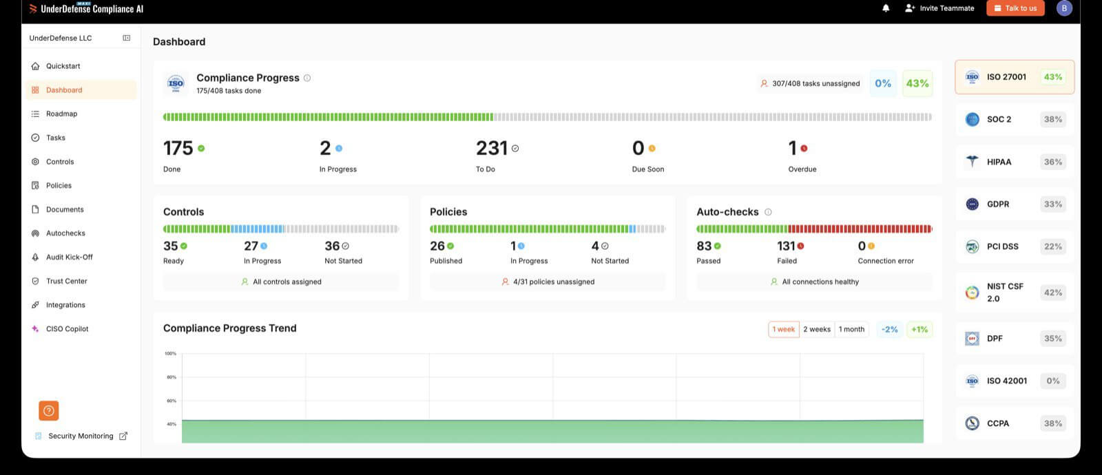Image resolution: width=1102 pixels, height=475 pixels.
Task: Click the Roadmap list icon
Action: (x=35, y=114)
